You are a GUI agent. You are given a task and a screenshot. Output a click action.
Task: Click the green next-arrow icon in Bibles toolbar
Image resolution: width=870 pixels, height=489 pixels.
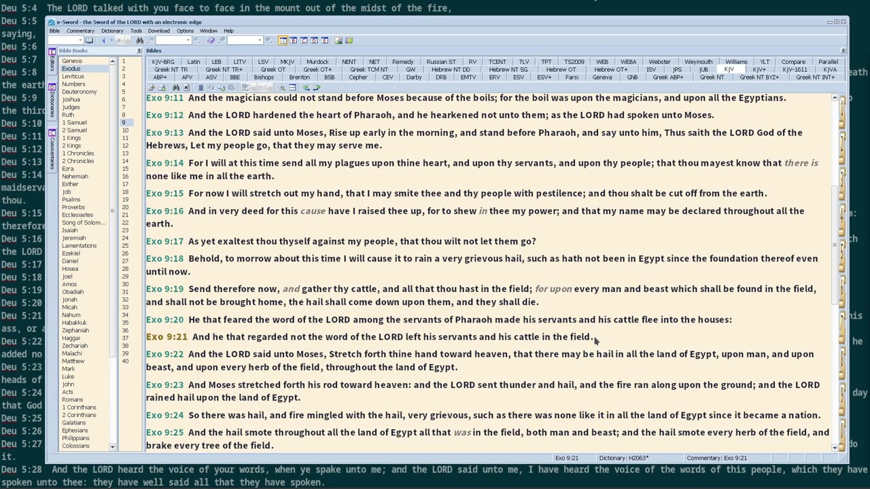pyautogui.click(x=317, y=88)
